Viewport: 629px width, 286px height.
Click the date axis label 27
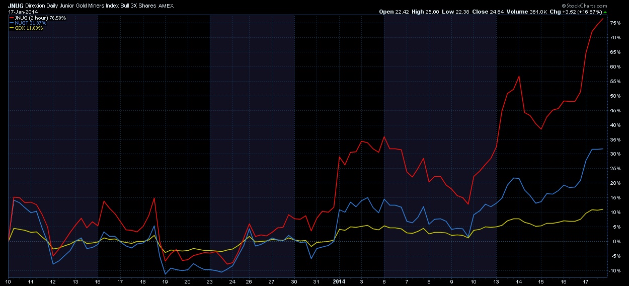[271, 282]
